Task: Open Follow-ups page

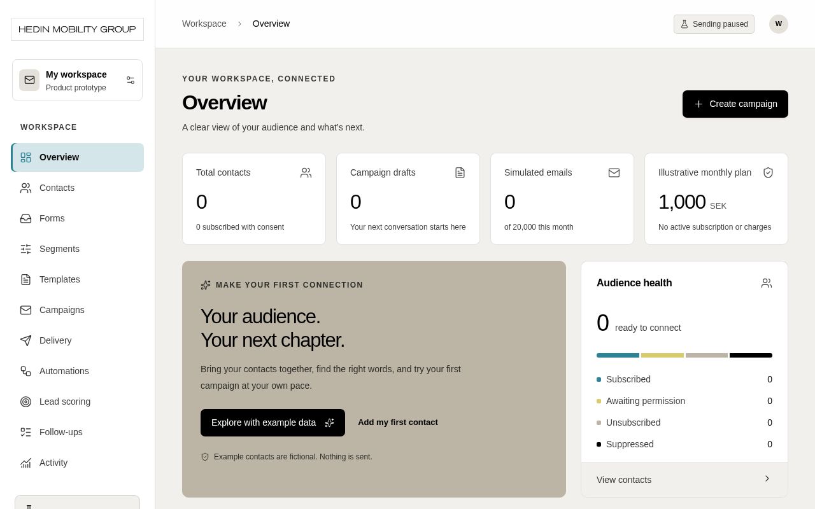Action: click(77, 432)
